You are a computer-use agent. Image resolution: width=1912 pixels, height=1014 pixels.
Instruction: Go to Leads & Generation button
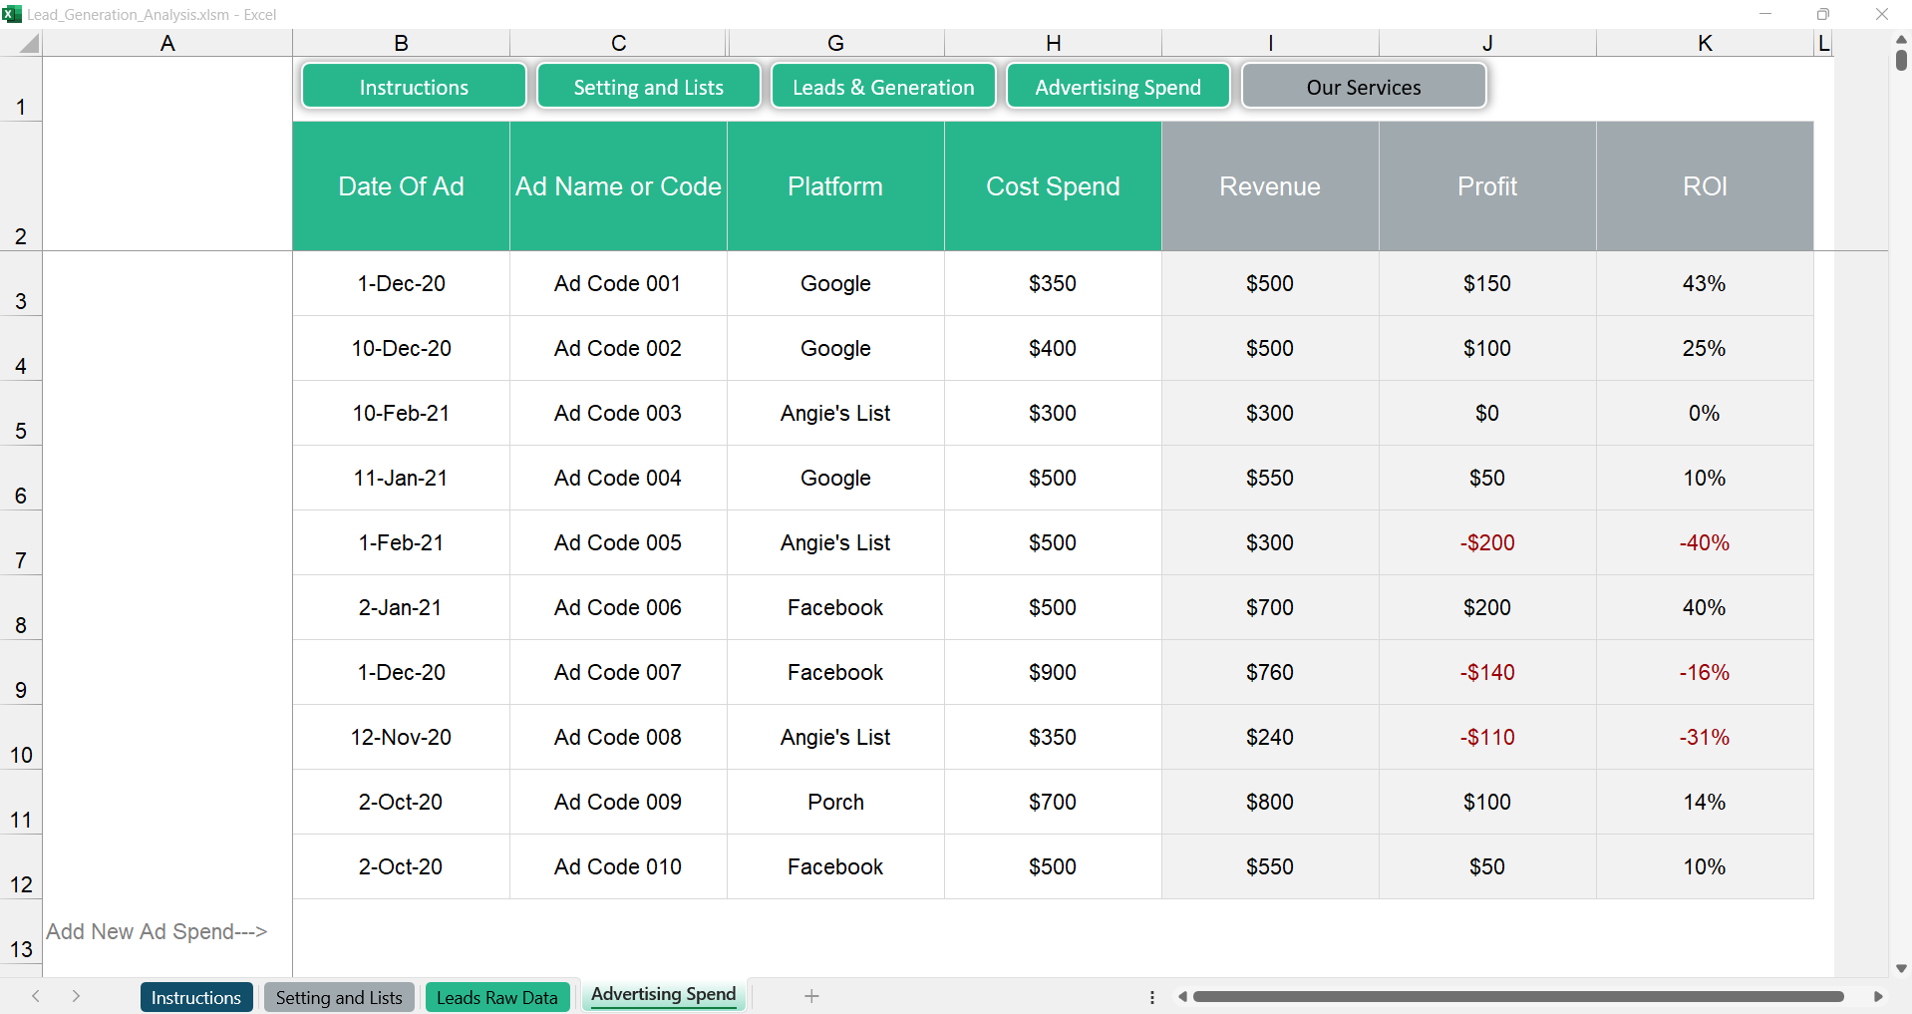(x=883, y=87)
